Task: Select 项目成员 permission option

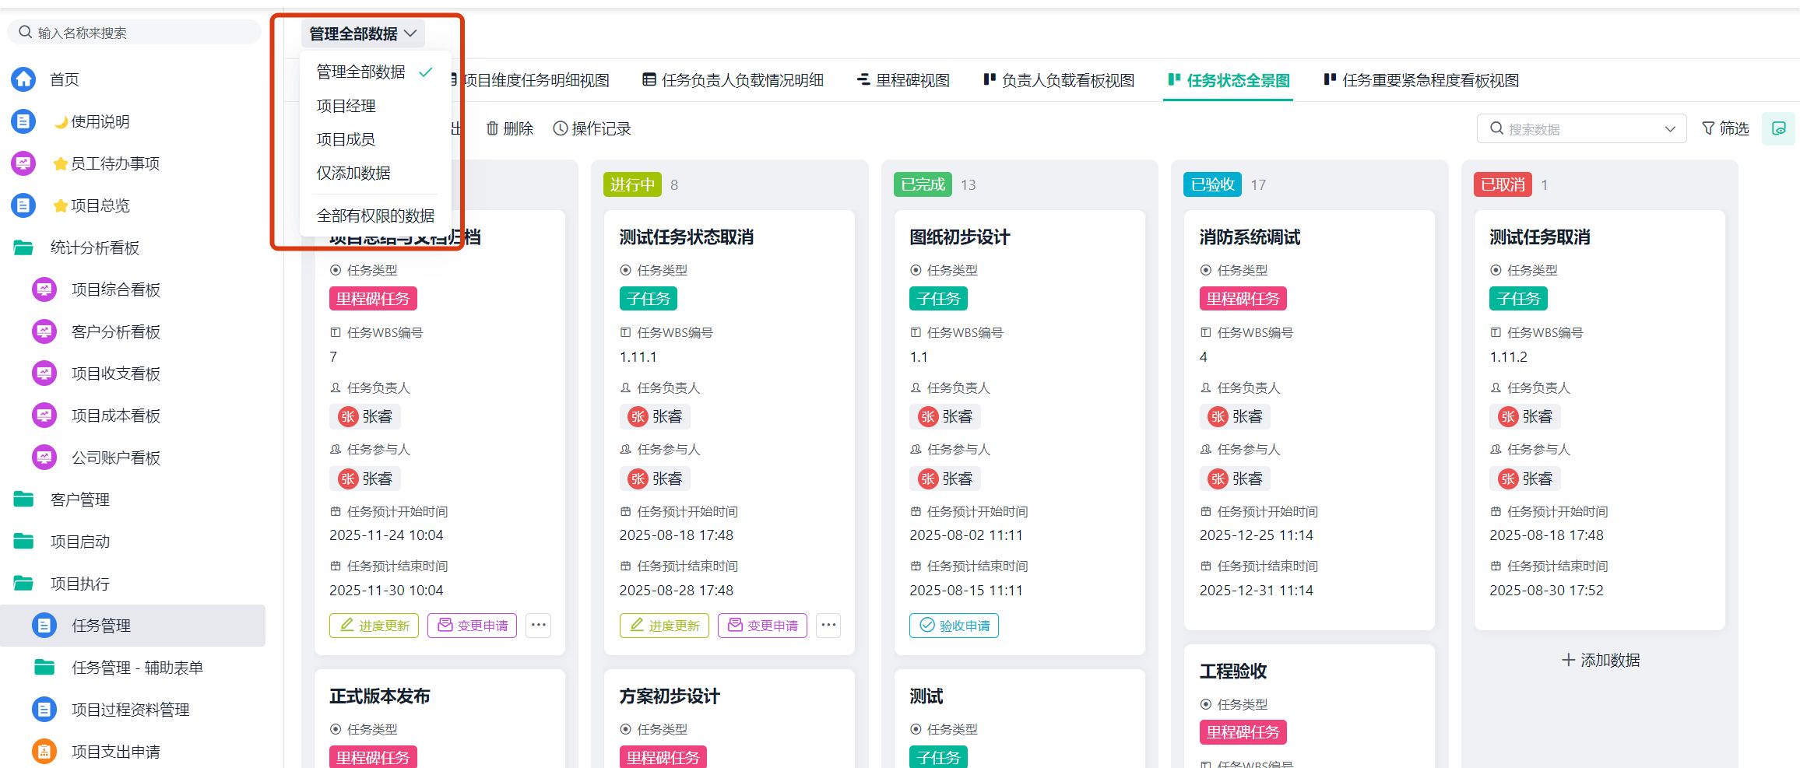Action: pos(375,139)
